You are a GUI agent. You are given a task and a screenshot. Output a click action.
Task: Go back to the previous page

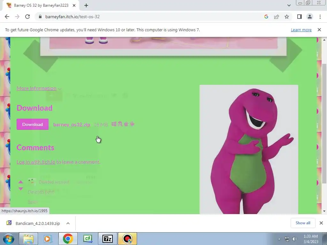(7, 17)
